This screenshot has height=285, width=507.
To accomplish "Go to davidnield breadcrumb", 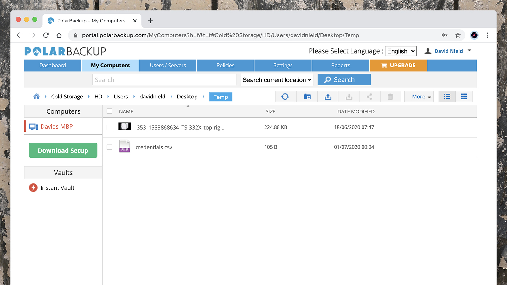I will point(152,97).
